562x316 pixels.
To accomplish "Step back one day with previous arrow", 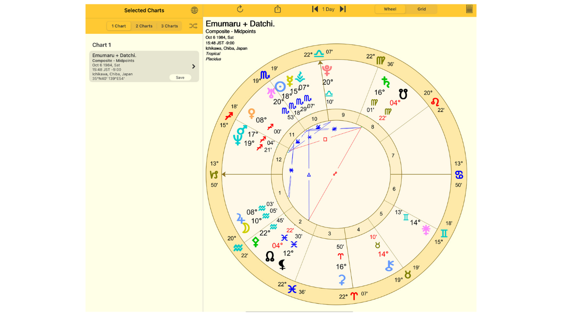I will 315,9.
